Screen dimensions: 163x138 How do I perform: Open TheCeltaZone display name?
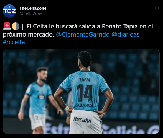coord(33,8)
